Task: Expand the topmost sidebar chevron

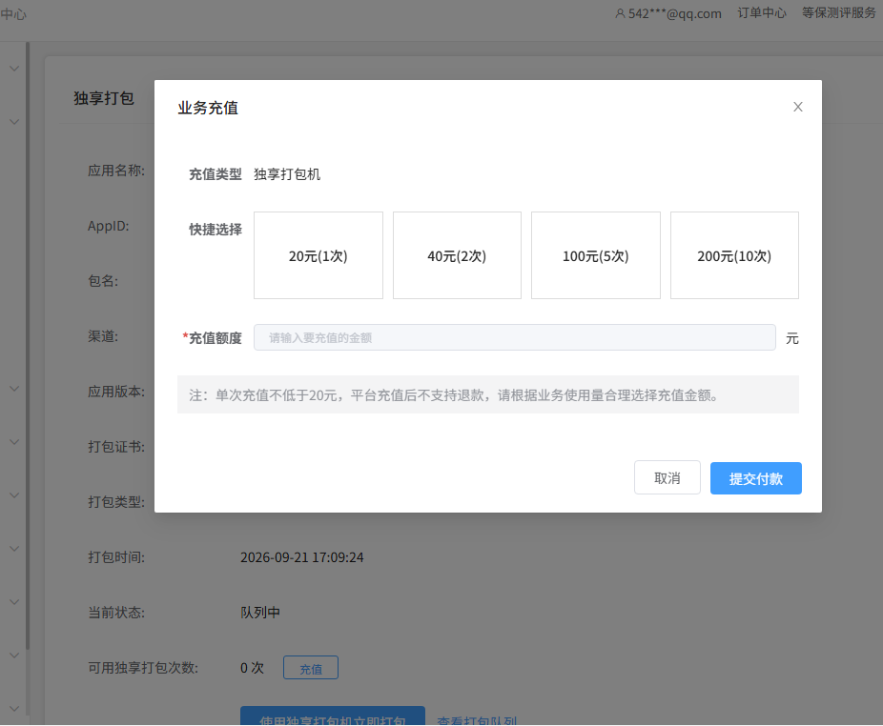Action: 14,69
